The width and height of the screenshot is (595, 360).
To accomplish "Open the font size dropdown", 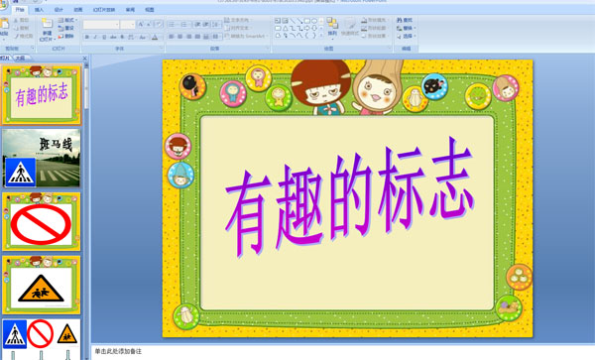I will pos(128,25).
